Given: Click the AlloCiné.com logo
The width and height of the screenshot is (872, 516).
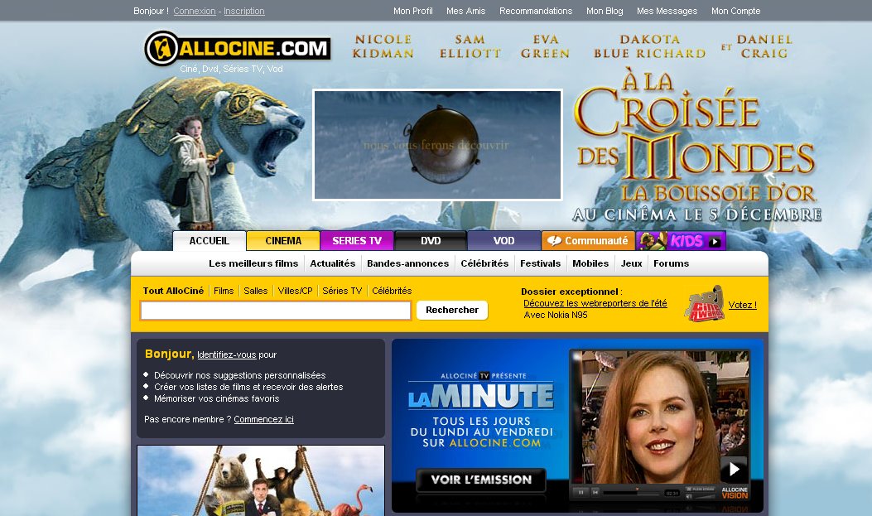Looking at the screenshot, I should pos(238,48).
